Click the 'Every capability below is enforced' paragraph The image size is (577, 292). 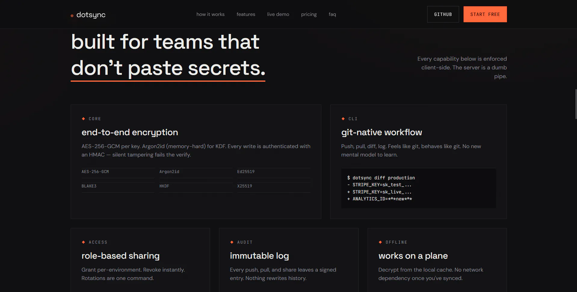462,68
